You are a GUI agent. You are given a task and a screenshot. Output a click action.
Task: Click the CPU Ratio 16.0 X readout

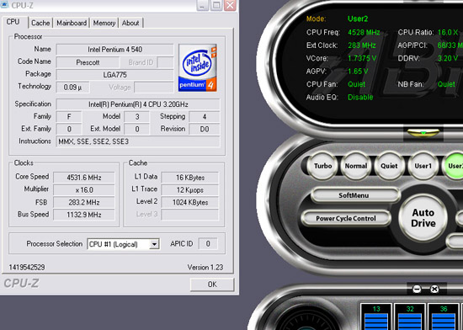pos(448,32)
